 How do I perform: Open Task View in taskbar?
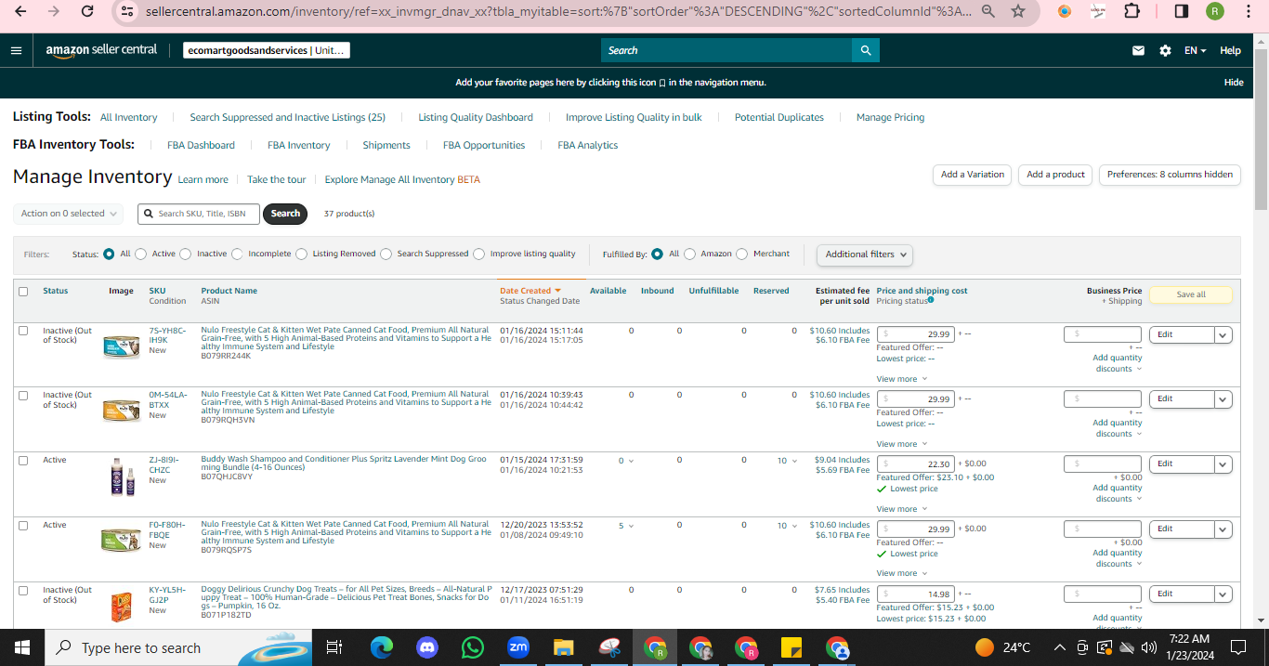point(334,647)
